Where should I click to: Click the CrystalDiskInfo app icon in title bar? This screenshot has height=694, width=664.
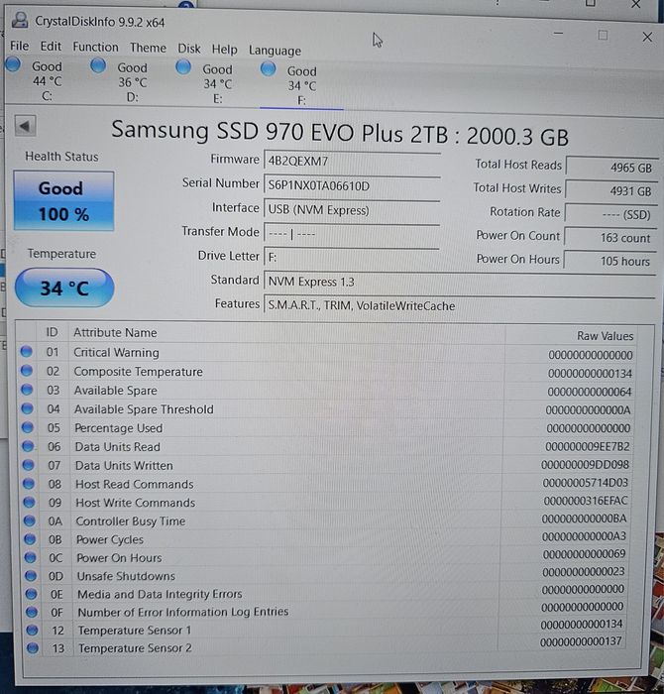[20, 20]
